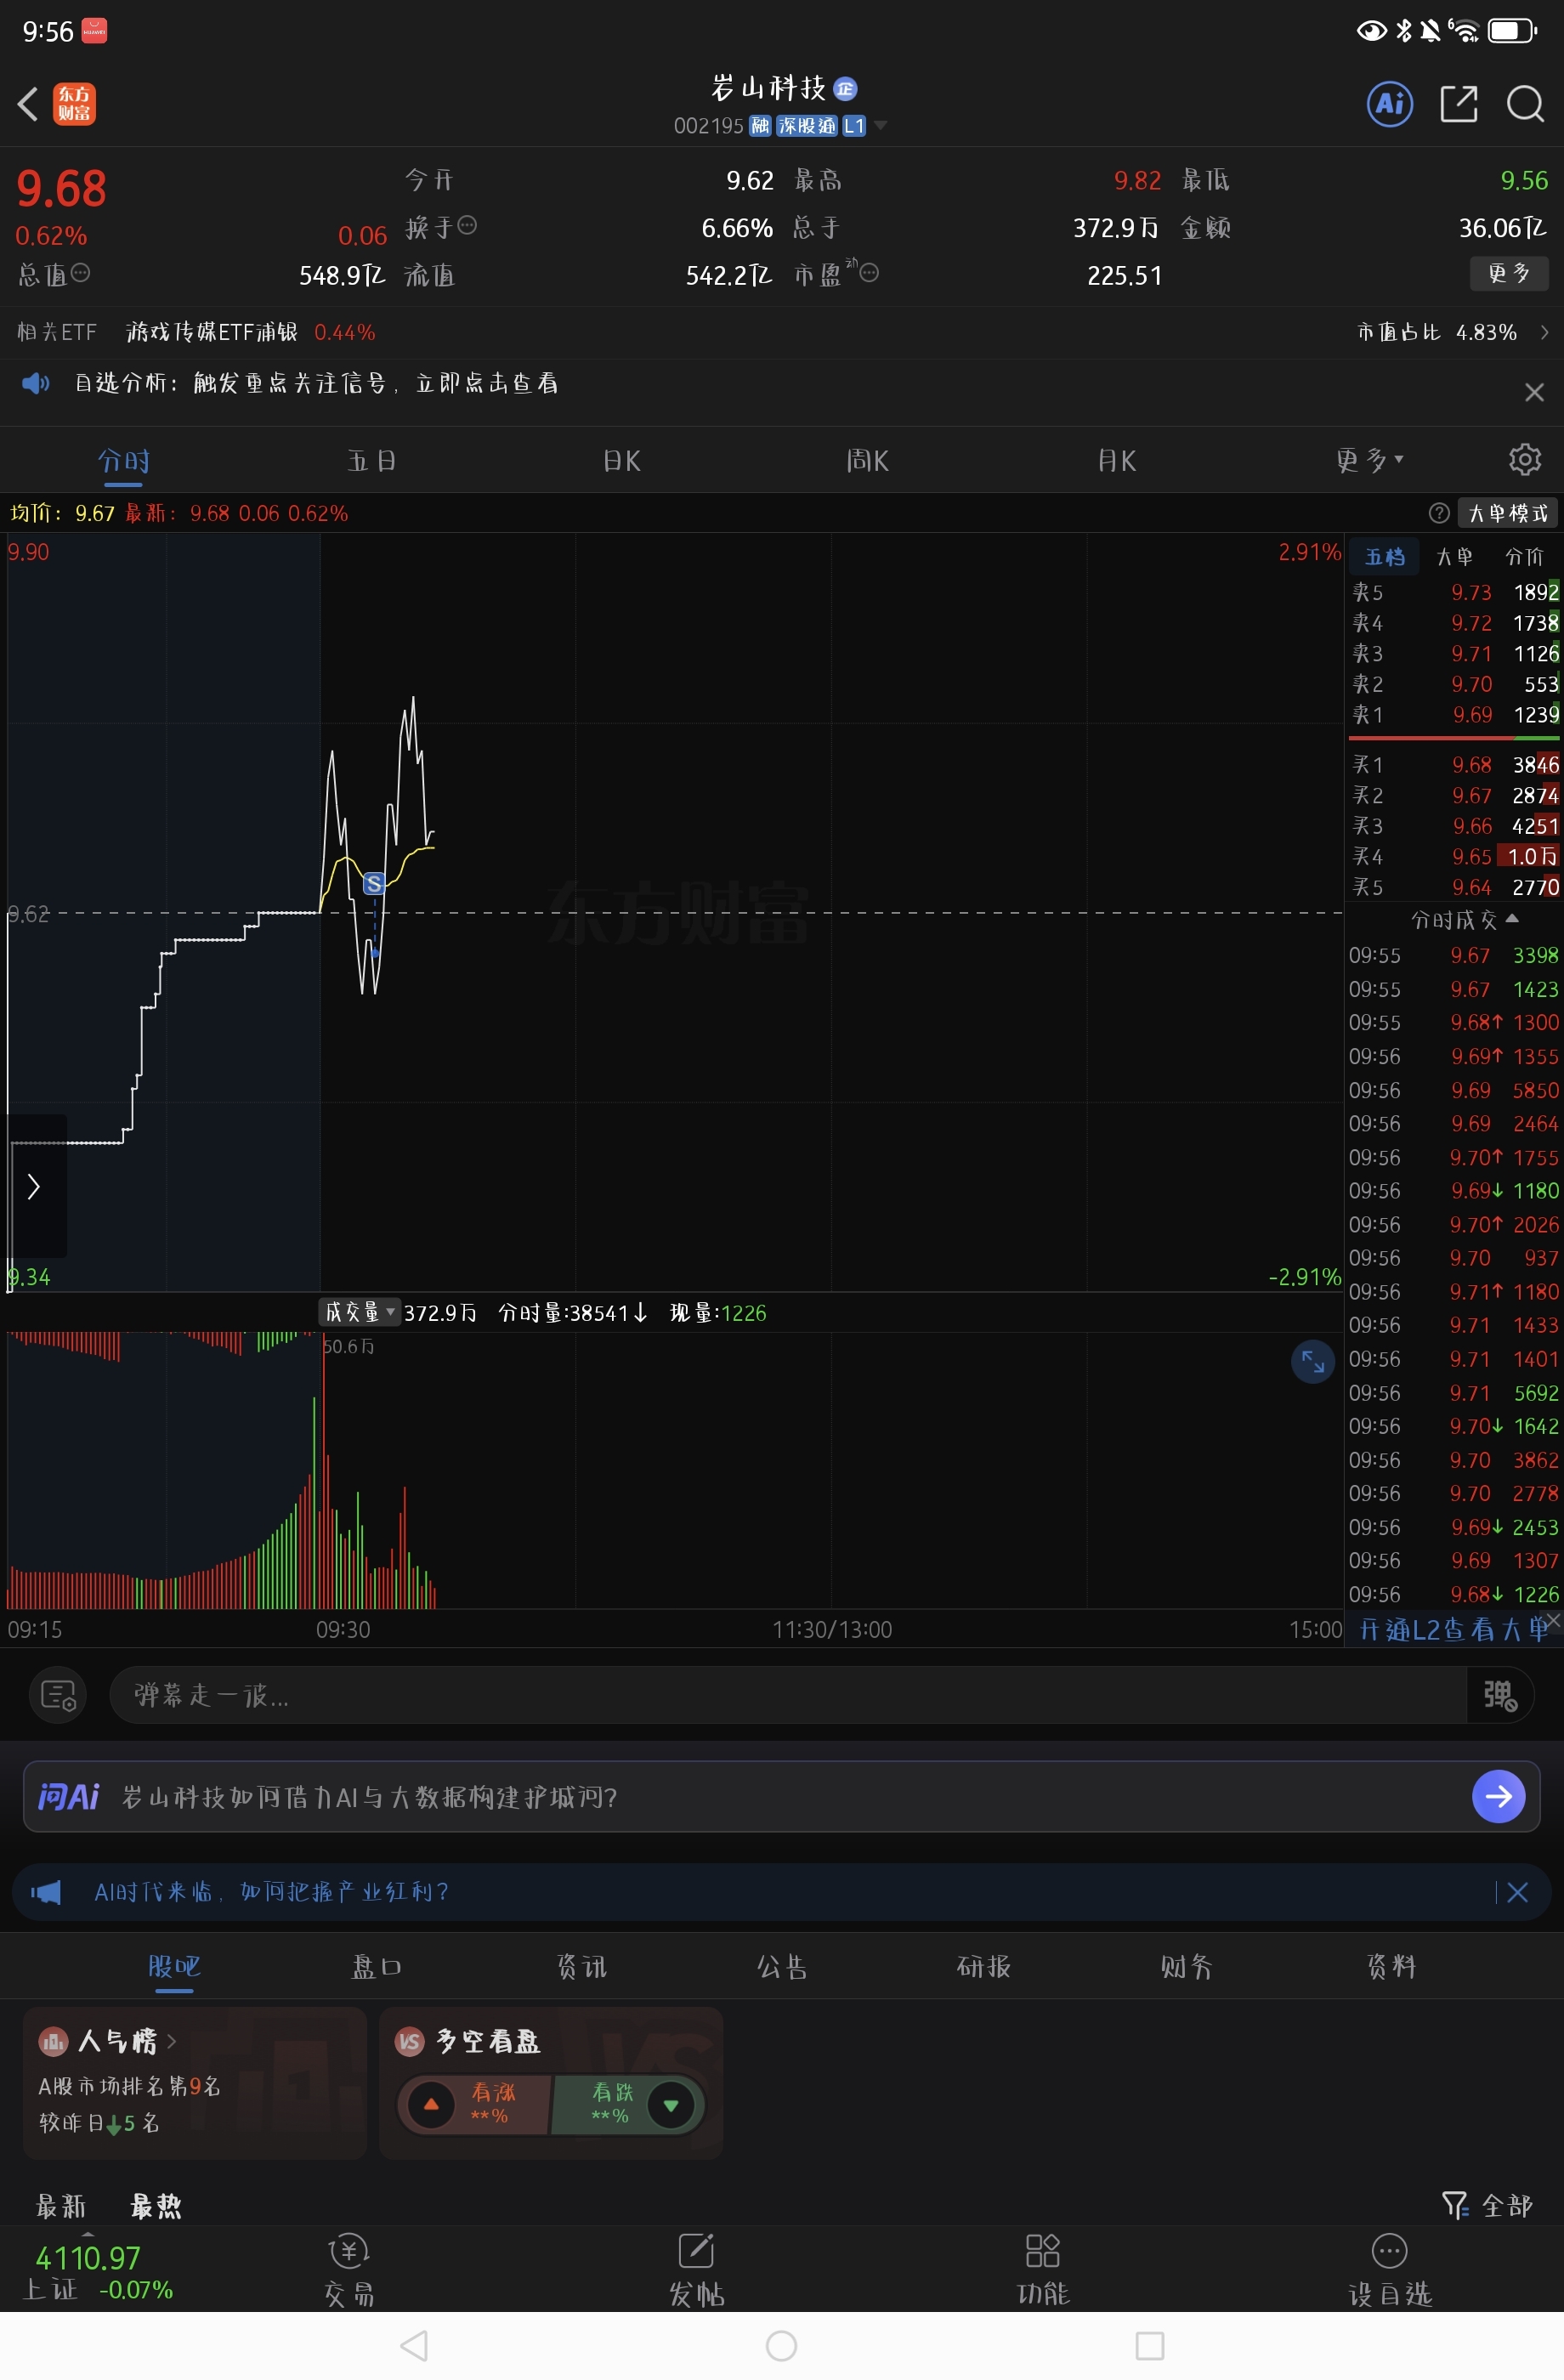Vote 看涨 with the up arrow

(x=431, y=2104)
